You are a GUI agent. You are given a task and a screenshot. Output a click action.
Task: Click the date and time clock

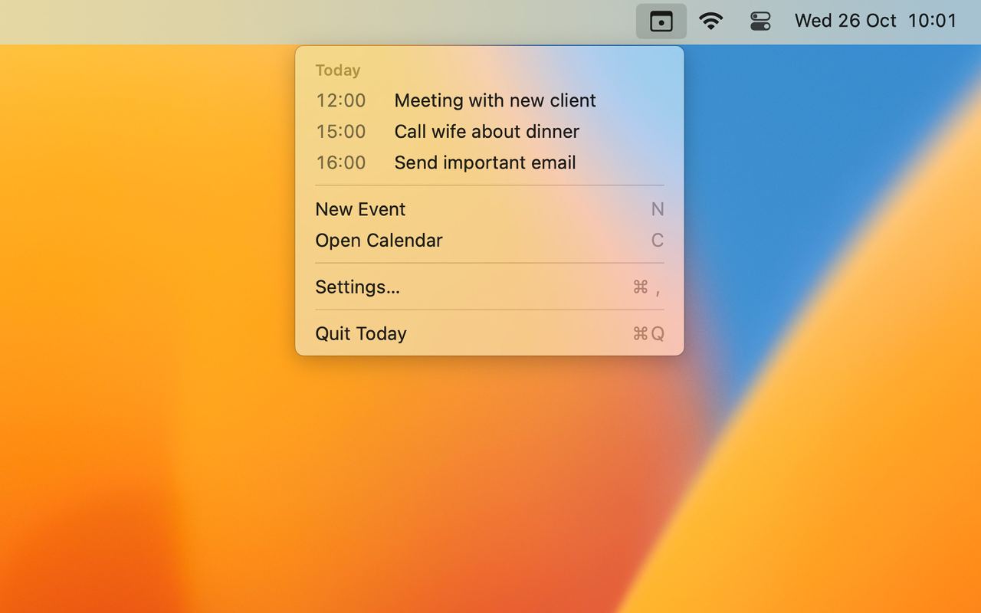click(x=876, y=21)
